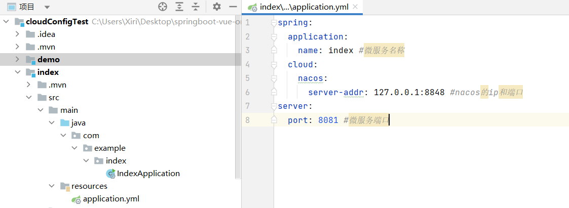
Task: Close the application.yml editor tab
Action: click(x=355, y=7)
